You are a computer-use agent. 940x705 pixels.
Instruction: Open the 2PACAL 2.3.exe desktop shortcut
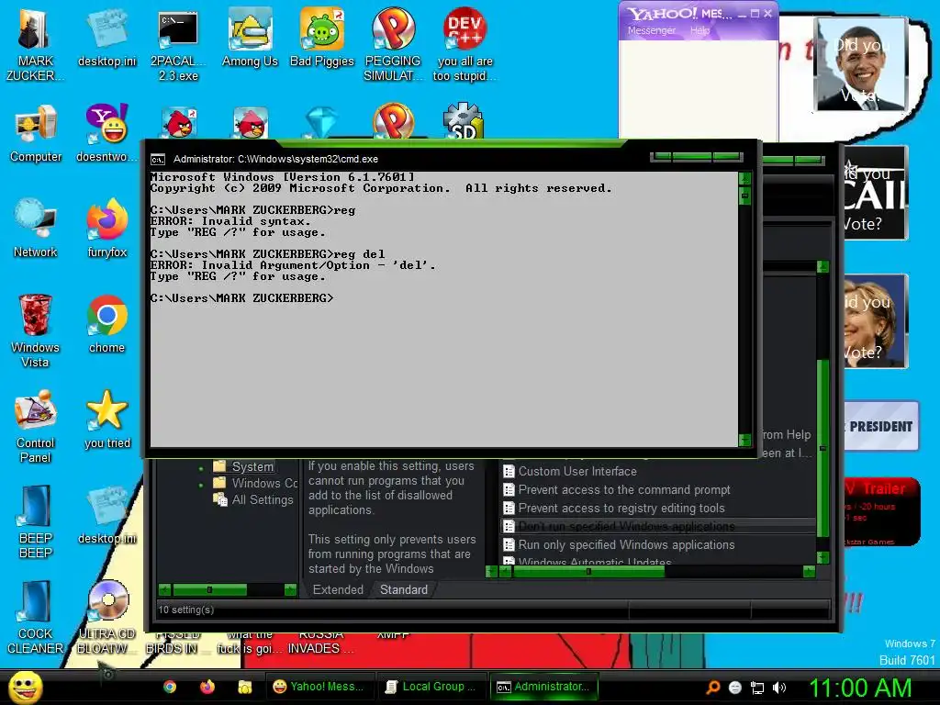point(178,45)
